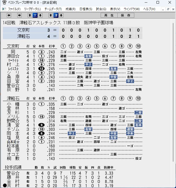Click the 再生 replay button
This screenshot has height=188, width=176.
[109, 15]
